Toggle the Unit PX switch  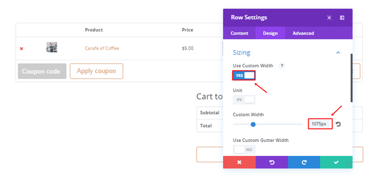pyautogui.click(x=244, y=100)
